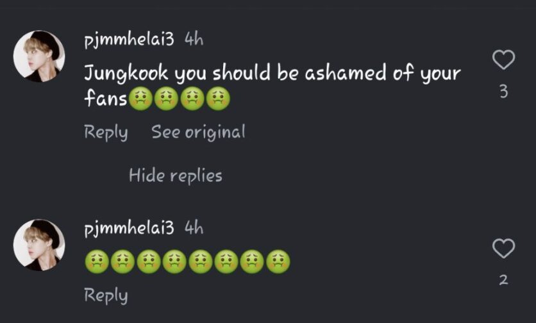Tap the last nauseated emoji after 'fans'
Viewport: 536px width, 323px height.
click(x=219, y=99)
